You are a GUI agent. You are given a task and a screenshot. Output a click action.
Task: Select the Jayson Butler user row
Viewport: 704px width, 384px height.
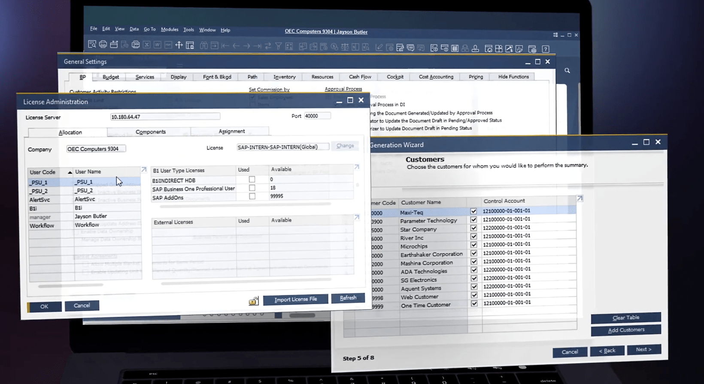click(x=85, y=216)
